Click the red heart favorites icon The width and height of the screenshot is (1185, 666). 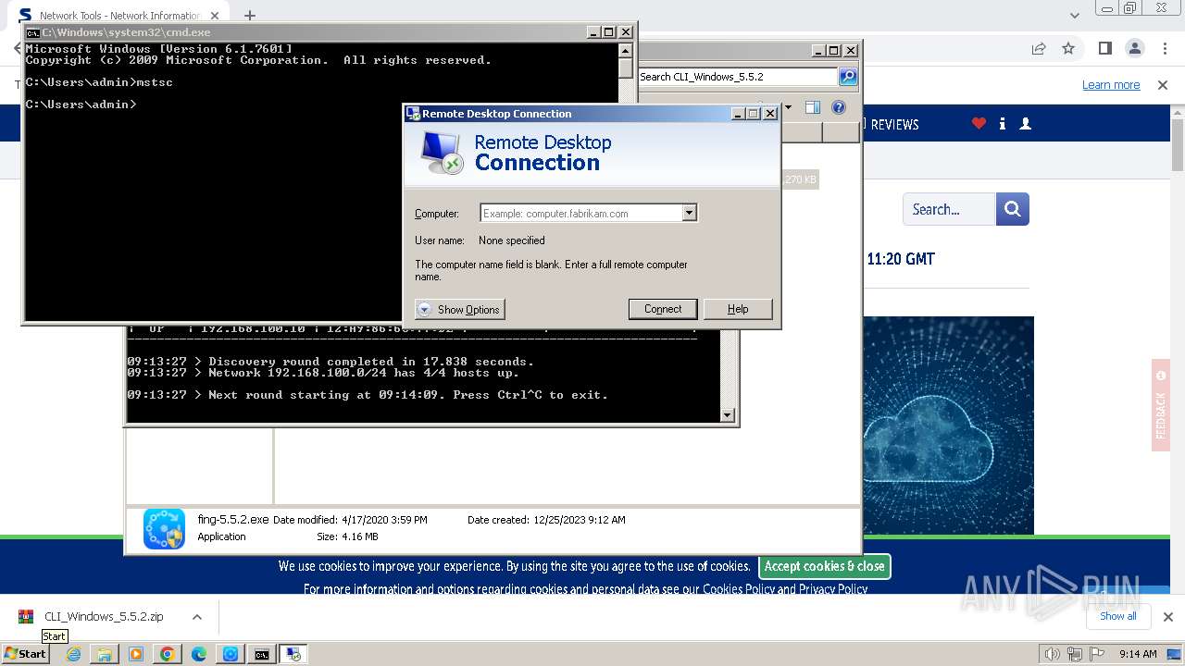coord(979,123)
